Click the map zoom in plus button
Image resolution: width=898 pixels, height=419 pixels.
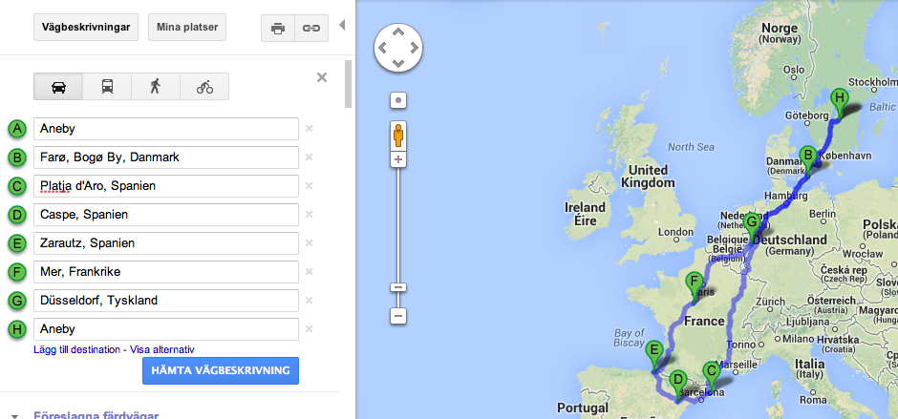tap(399, 159)
